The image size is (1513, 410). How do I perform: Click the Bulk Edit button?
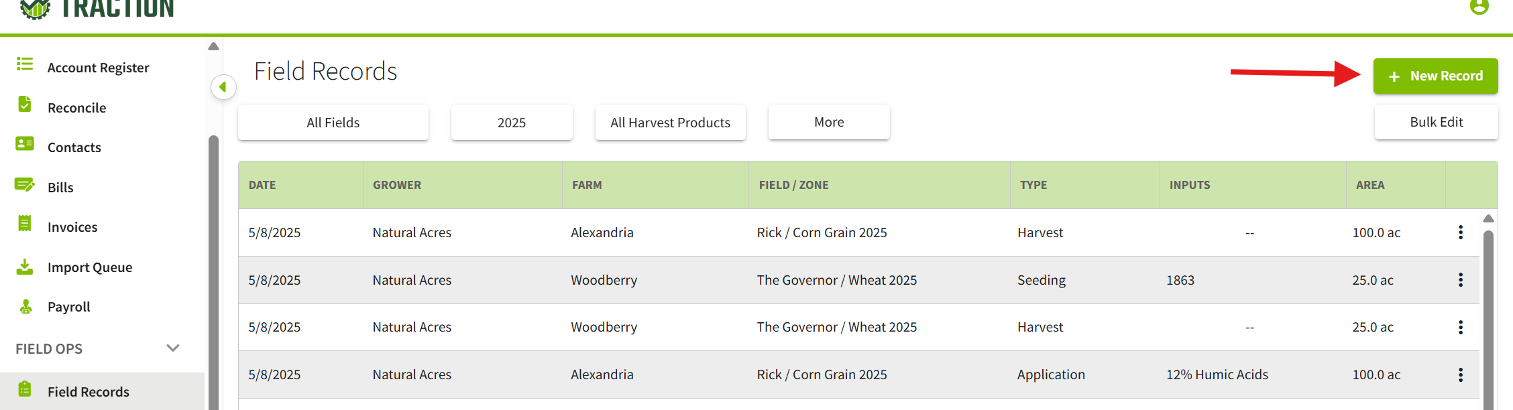pyautogui.click(x=1436, y=122)
